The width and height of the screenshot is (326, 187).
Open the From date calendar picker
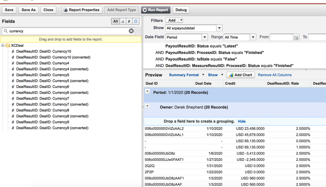(296, 38)
